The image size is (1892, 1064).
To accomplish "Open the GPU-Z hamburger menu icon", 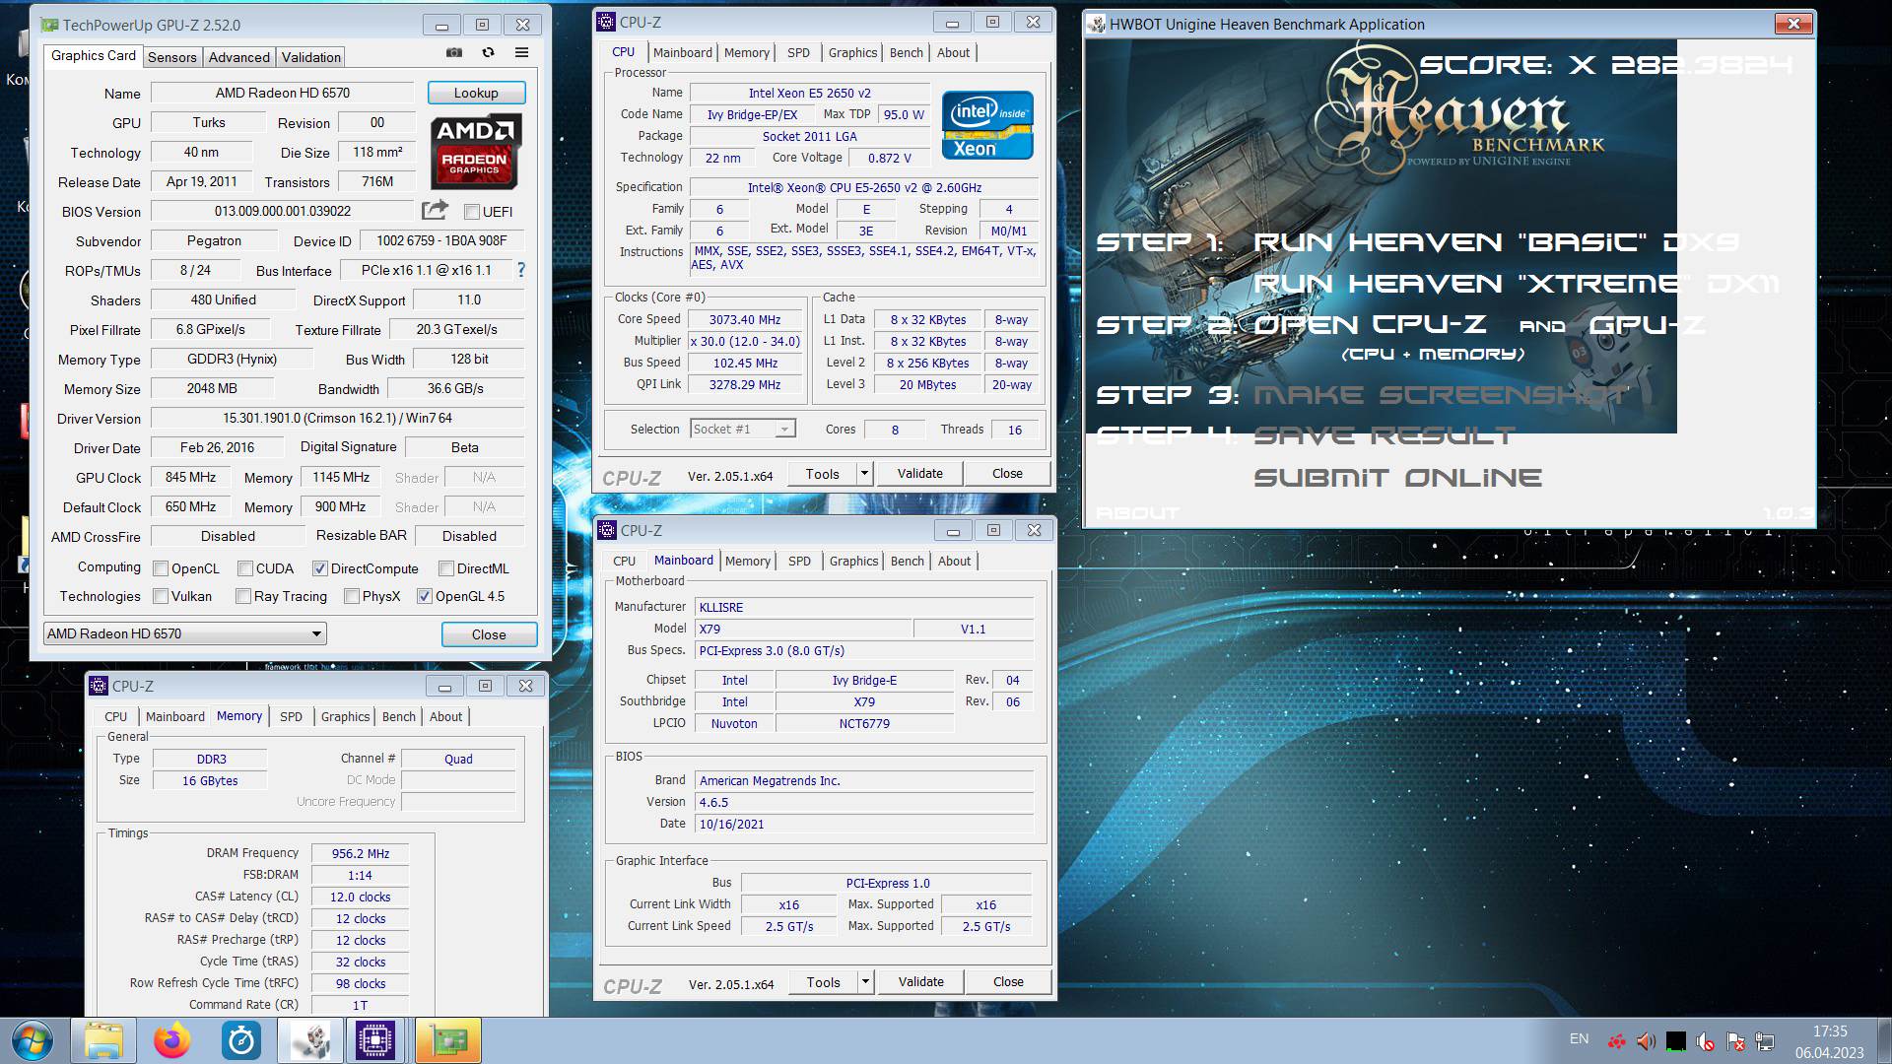I will (521, 52).
